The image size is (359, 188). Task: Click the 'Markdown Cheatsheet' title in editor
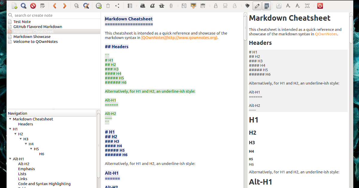(129, 19)
